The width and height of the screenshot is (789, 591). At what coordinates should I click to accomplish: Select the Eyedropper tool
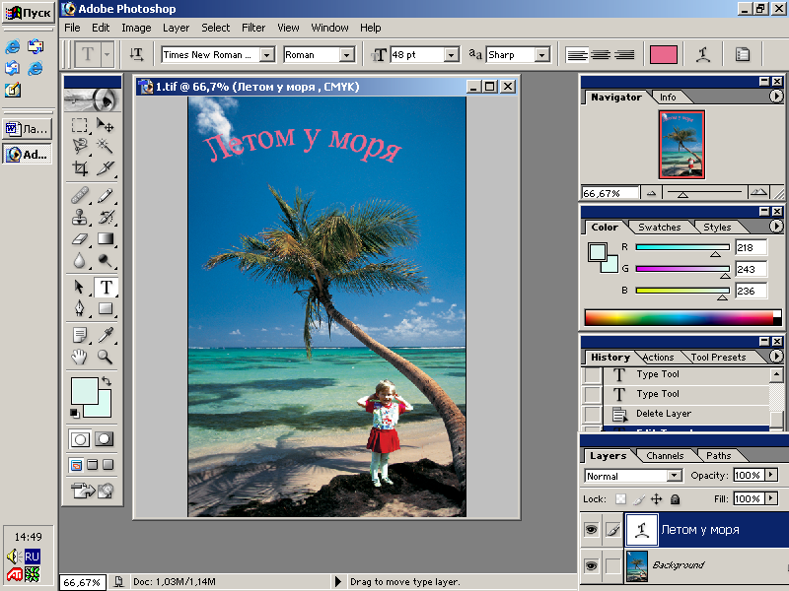[106, 335]
